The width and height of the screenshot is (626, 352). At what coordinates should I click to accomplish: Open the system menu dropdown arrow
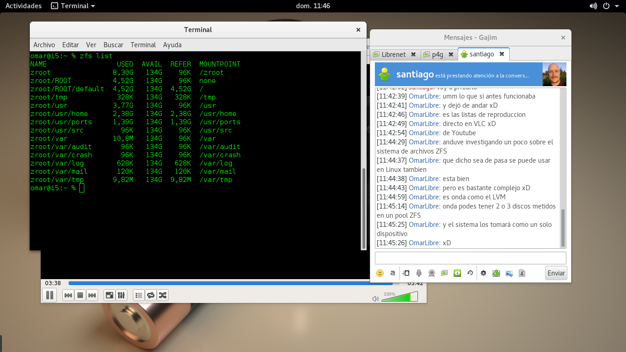point(617,6)
